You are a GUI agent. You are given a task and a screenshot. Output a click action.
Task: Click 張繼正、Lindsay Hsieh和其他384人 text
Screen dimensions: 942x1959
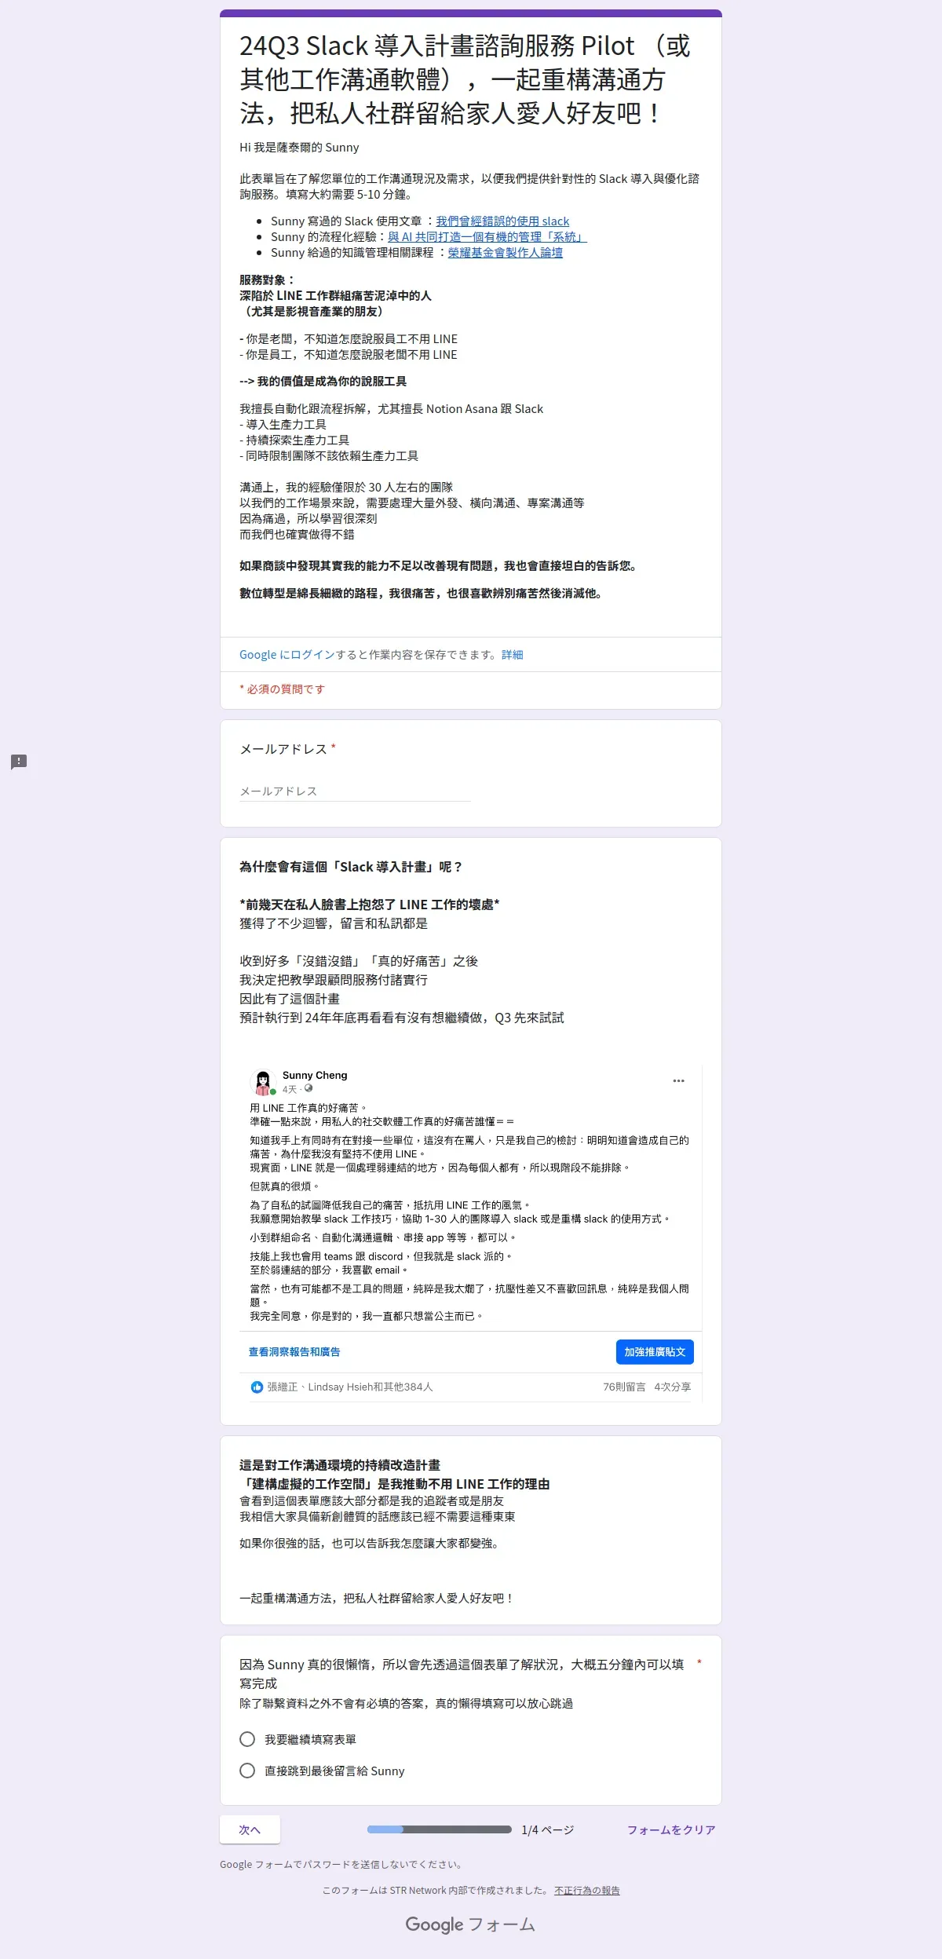pos(350,1387)
